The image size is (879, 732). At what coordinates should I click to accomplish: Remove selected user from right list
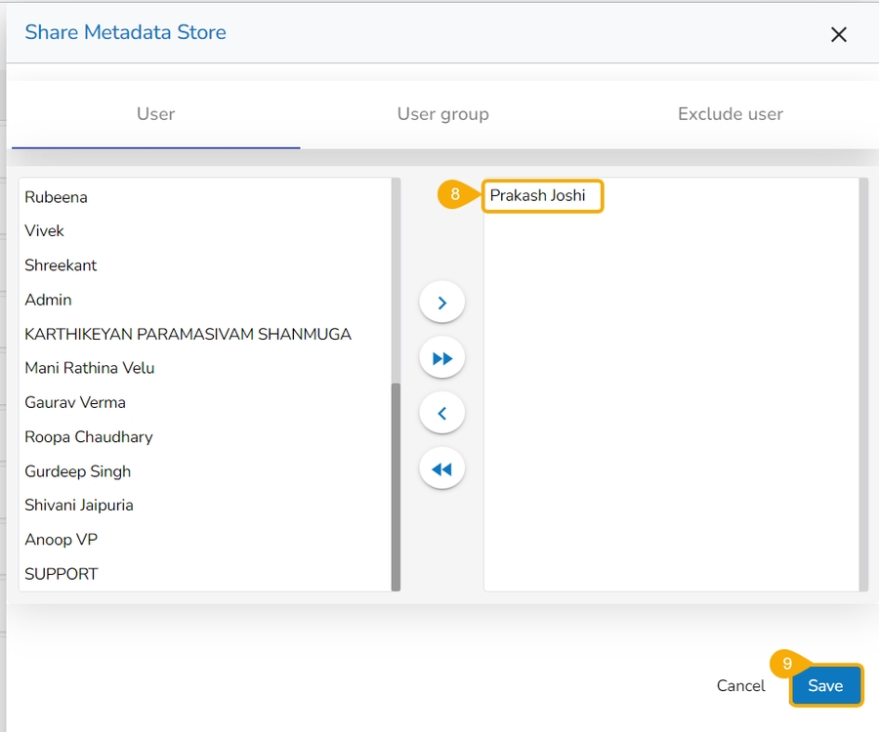point(441,414)
